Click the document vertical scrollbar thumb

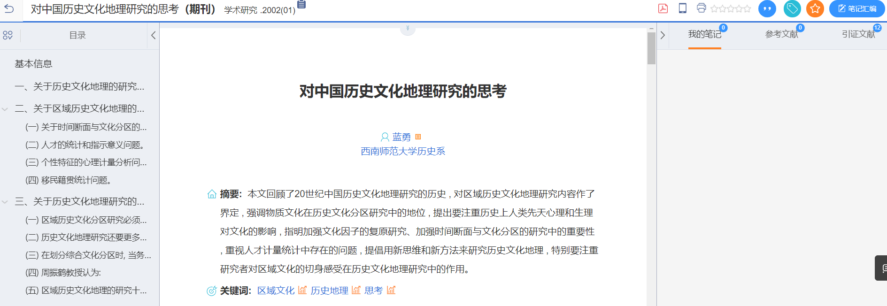point(651,48)
